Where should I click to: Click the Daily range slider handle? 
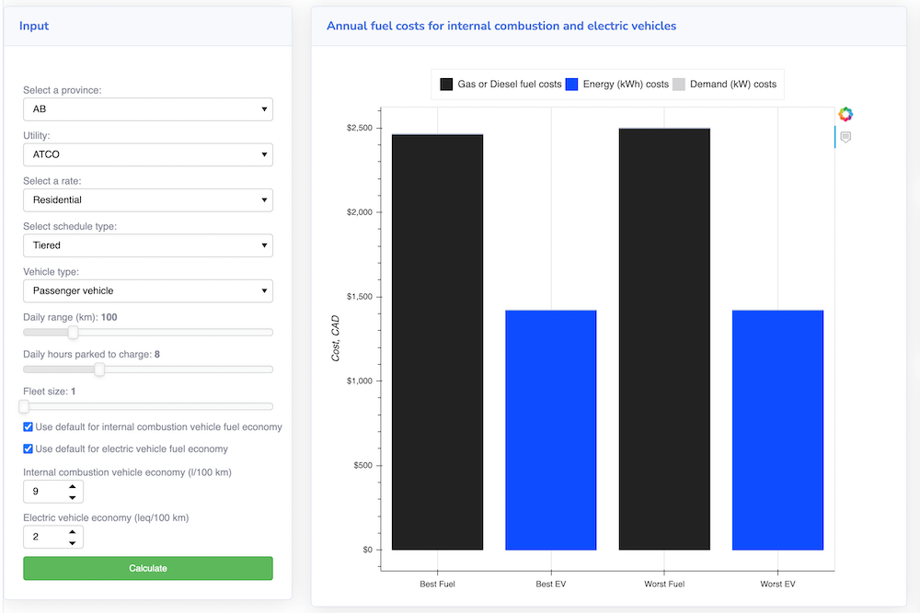click(x=74, y=333)
